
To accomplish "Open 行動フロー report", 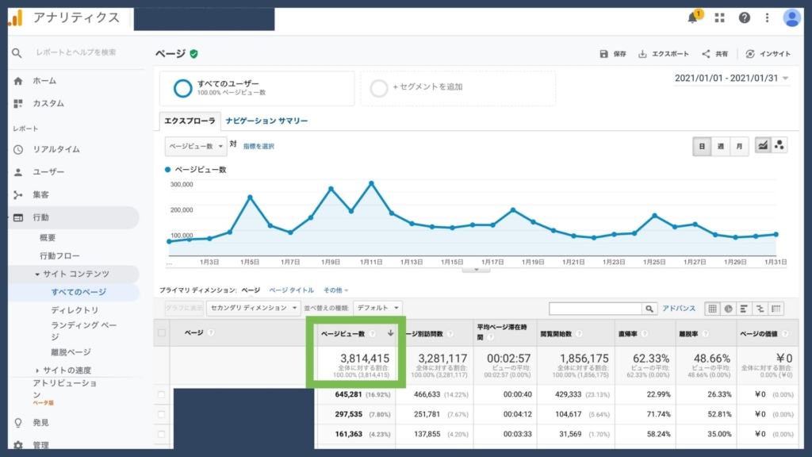I will coord(59,256).
